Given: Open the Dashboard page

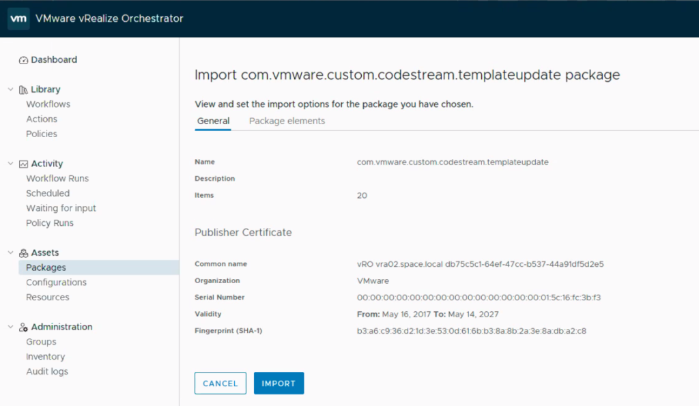Looking at the screenshot, I should pos(54,60).
